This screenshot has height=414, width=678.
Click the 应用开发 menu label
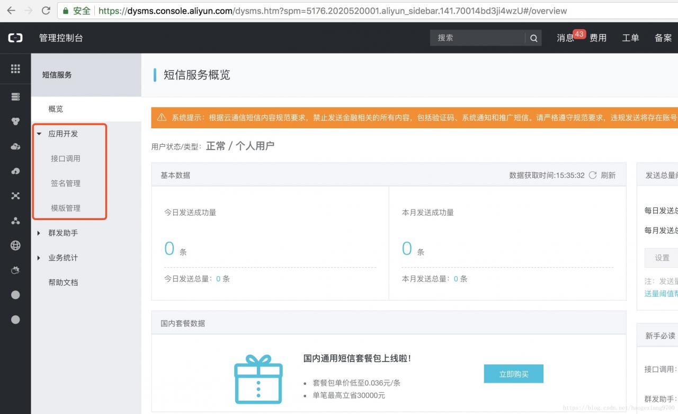[63, 134]
